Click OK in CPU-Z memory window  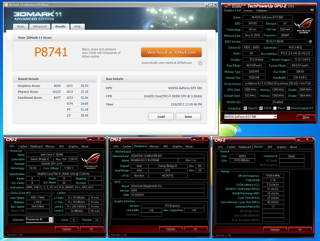coord(300,229)
